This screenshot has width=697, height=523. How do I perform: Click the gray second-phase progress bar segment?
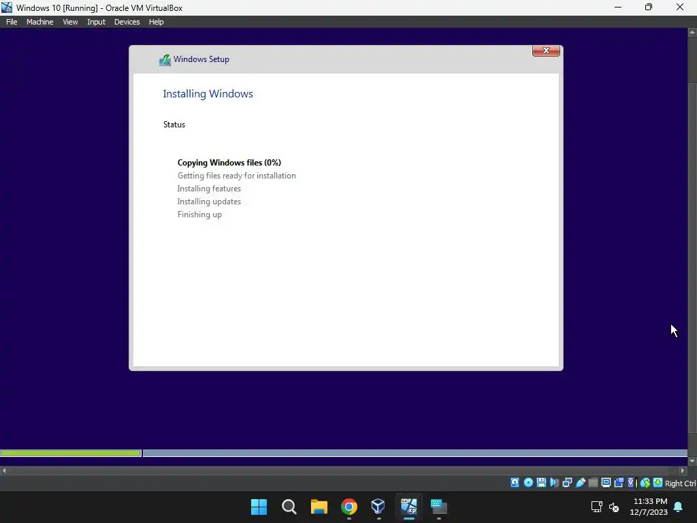tap(415, 453)
